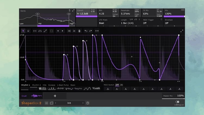The width and height of the screenshot is (204, 115).
Task: Toggle the S solo button in Bands
Action: (69, 10)
